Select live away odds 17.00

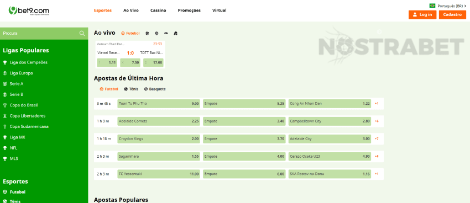tap(153, 63)
